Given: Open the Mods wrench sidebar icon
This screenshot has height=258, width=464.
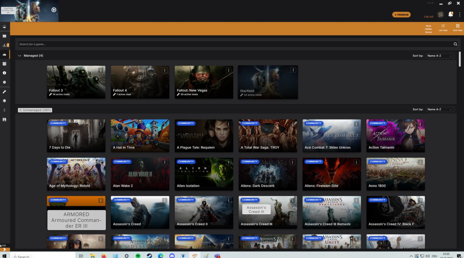Looking at the screenshot, I should (x=4, y=92).
